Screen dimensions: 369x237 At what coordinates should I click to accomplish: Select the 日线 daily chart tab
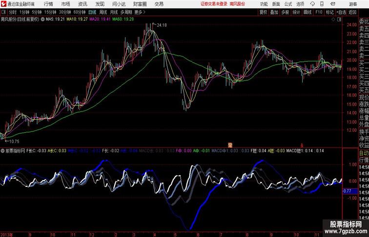click(x=92, y=12)
